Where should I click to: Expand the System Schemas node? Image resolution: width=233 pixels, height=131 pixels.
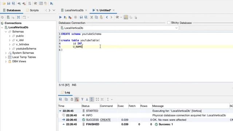[x=6, y=53]
